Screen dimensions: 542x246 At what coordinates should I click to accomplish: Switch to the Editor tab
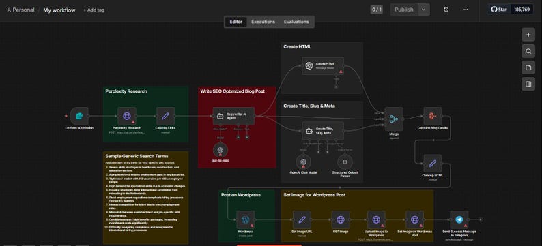point(236,22)
